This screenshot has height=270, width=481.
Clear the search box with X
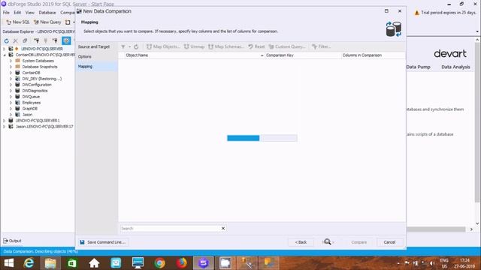(223, 228)
